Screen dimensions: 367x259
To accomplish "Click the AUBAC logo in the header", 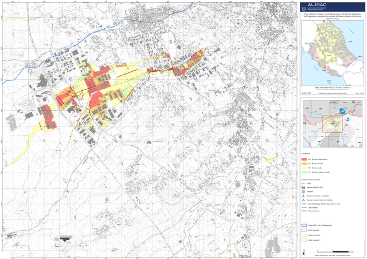I will (319, 6).
